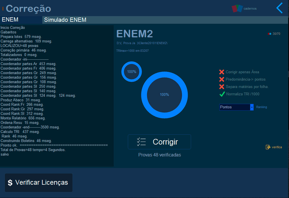Click log line Carrega alternativas 109 mseg.
This screenshot has width=289, height=198.
tap(26, 41)
